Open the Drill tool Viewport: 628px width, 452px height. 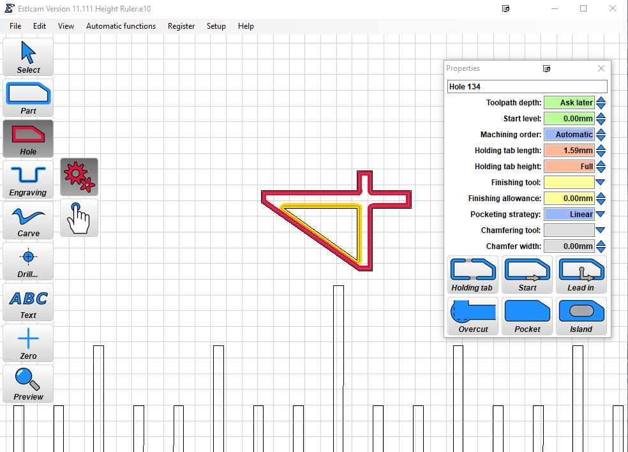(x=28, y=261)
